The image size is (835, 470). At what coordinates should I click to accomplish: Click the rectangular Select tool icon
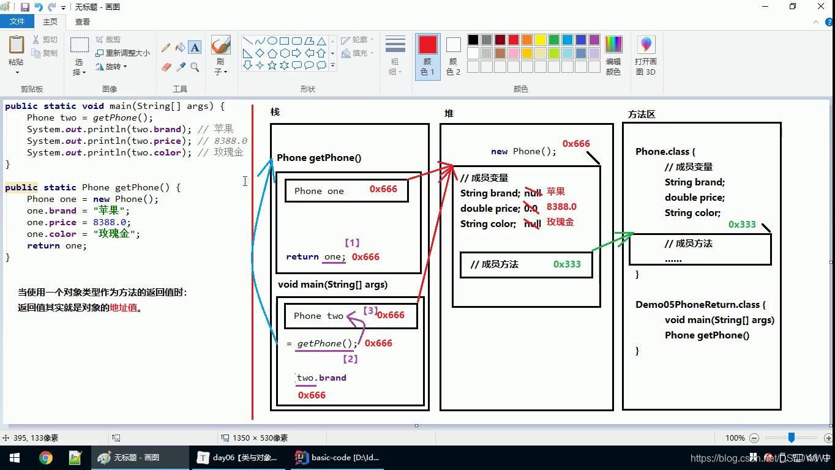[79, 45]
